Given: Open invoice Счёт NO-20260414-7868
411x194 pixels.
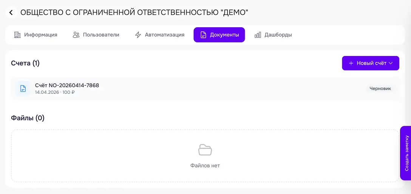Looking at the screenshot, I should (x=205, y=88).
